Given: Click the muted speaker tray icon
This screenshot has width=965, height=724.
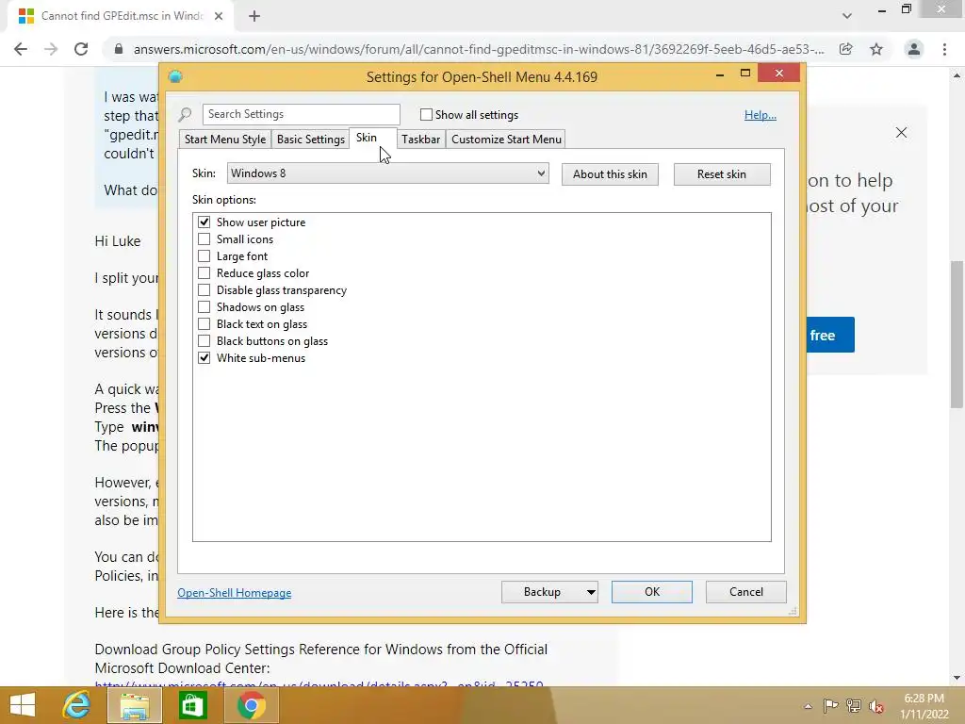Looking at the screenshot, I should tap(876, 706).
